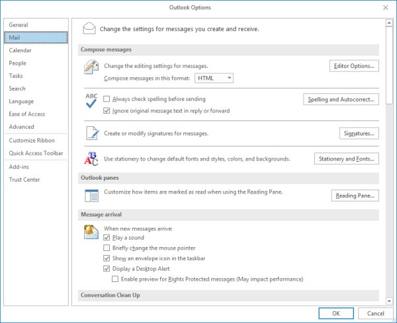Toggle the Play a sound checkbox

pyautogui.click(x=107, y=238)
